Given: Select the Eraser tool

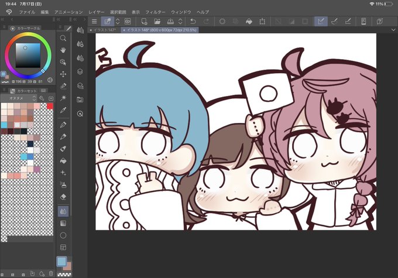Looking at the screenshot, I should click(63, 197).
